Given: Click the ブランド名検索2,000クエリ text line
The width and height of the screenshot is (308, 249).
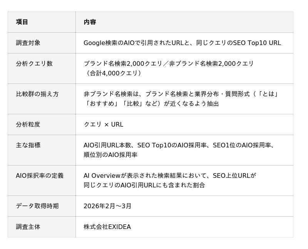Looking at the screenshot, I should (169, 64).
